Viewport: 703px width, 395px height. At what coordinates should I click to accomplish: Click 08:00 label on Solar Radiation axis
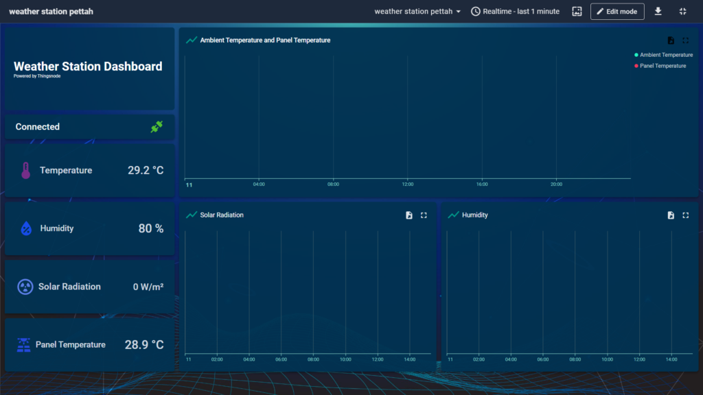tap(313, 359)
